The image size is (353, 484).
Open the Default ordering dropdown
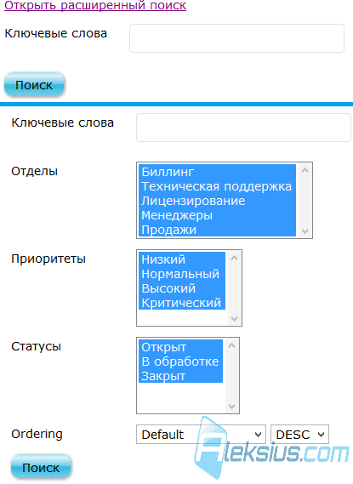coord(201,435)
